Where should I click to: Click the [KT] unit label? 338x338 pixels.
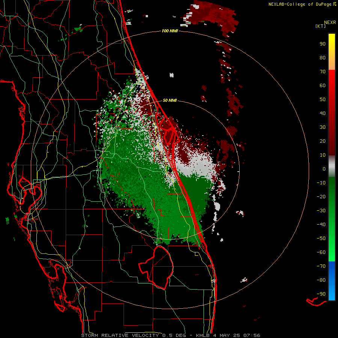pos(320,26)
